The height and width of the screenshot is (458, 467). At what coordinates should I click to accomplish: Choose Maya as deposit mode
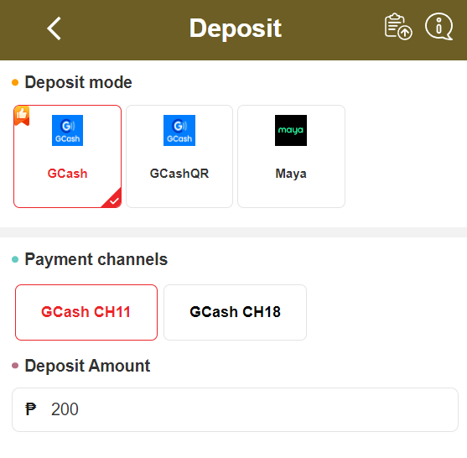click(291, 156)
